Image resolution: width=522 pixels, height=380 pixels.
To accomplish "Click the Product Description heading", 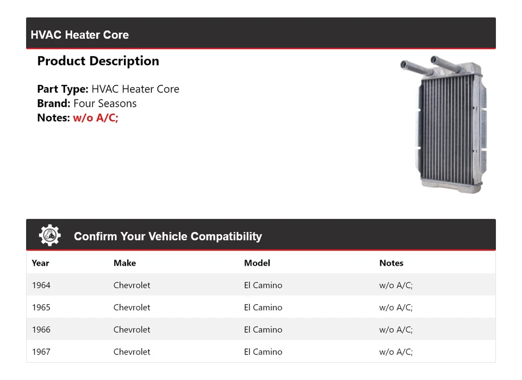I will (98, 61).
